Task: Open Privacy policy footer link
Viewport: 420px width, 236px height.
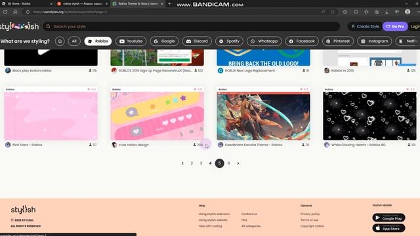Action: [x=310, y=214]
